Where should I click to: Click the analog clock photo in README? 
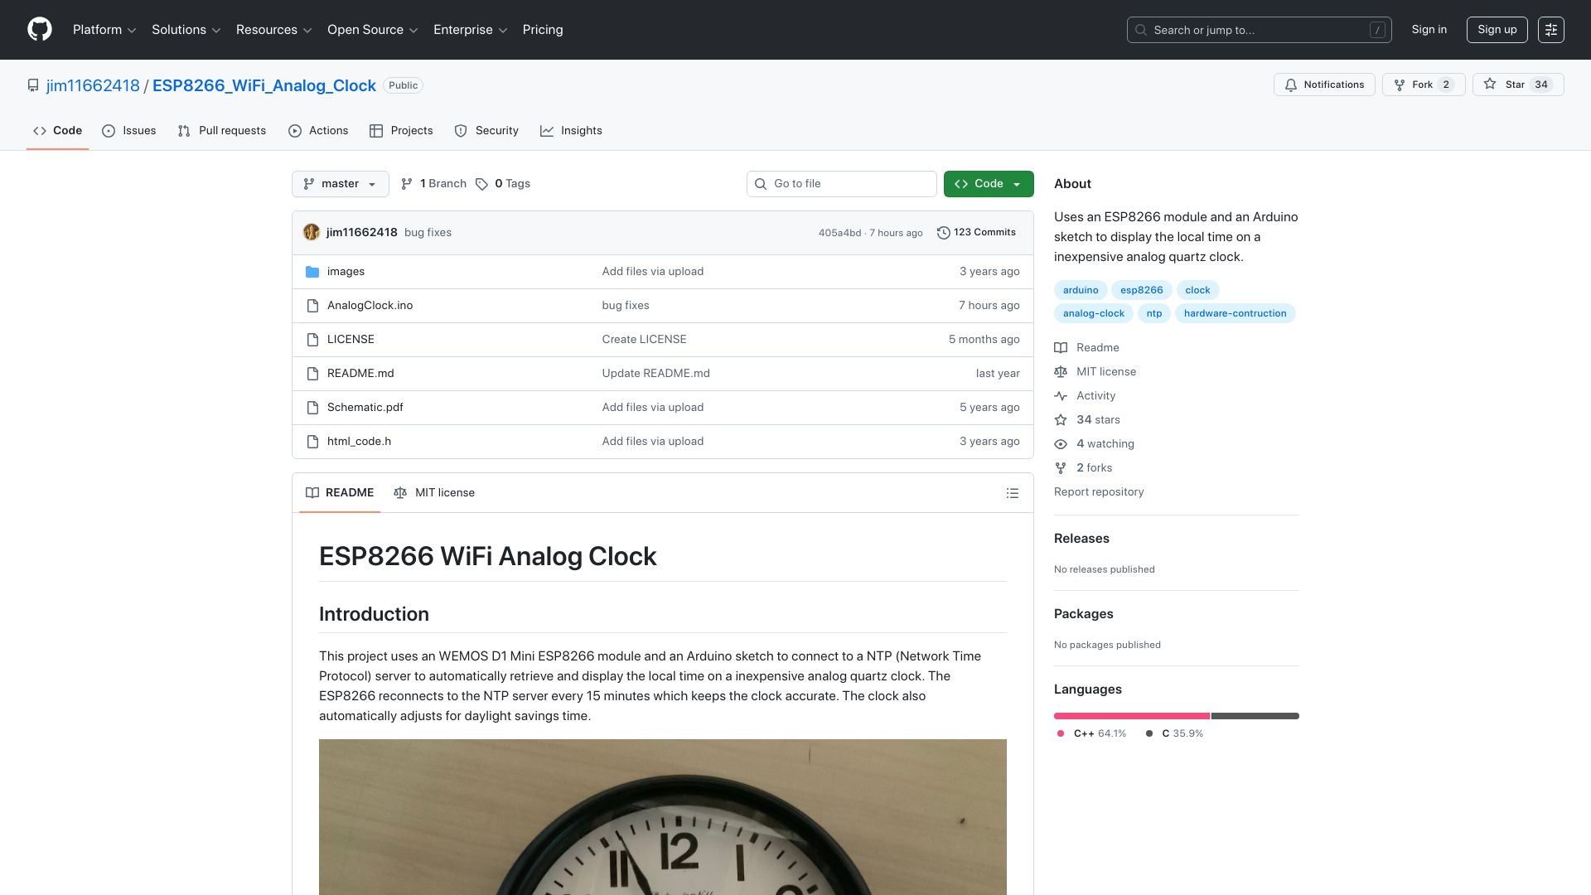663,817
